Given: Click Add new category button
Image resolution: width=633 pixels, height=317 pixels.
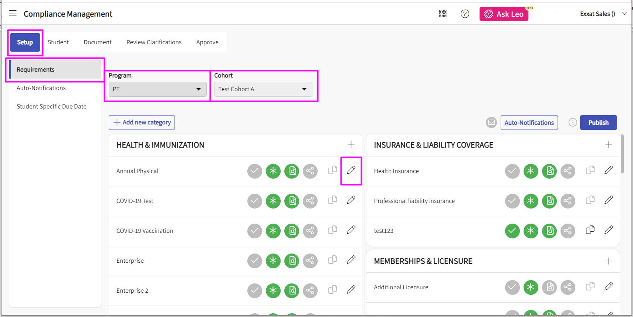Looking at the screenshot, I should coord(142,123).
